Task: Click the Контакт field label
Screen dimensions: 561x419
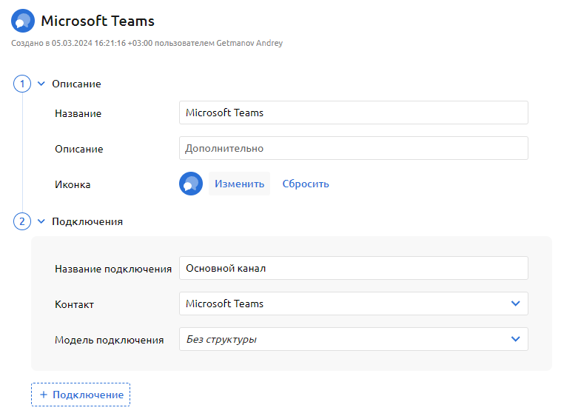Action: [x=74, y=304]
